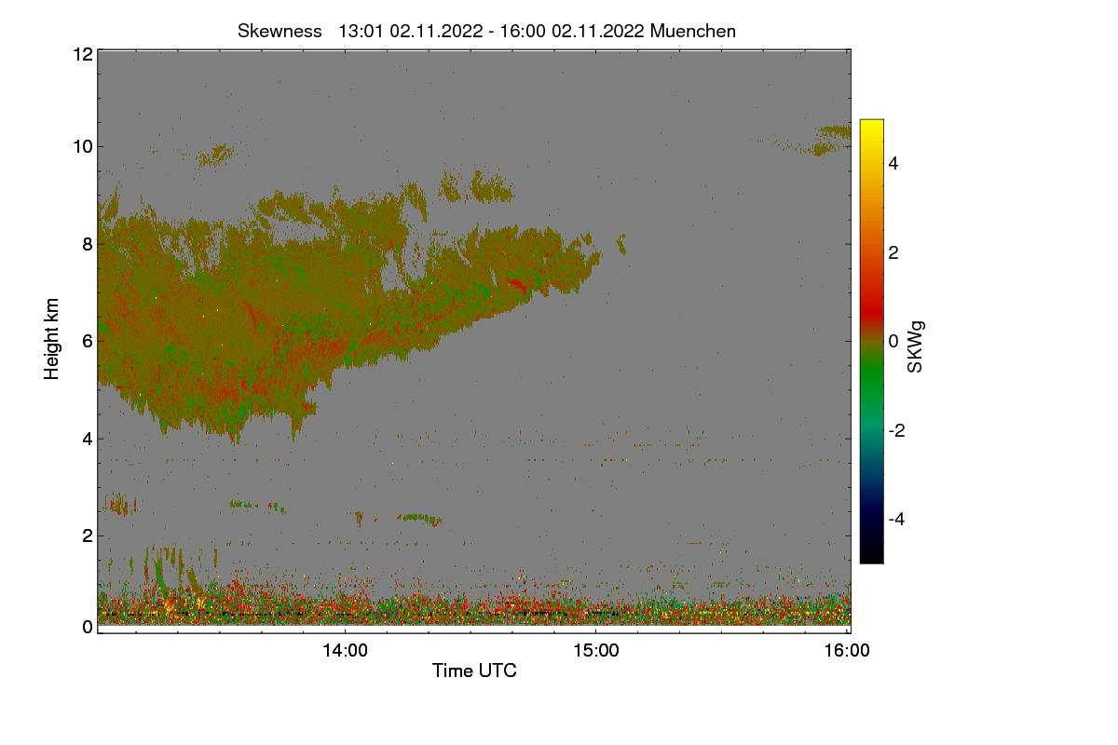The height and width of the screenshot is (745, 1118).
Task: Click the 14:00 time tick label
Action: pos(345,651)
